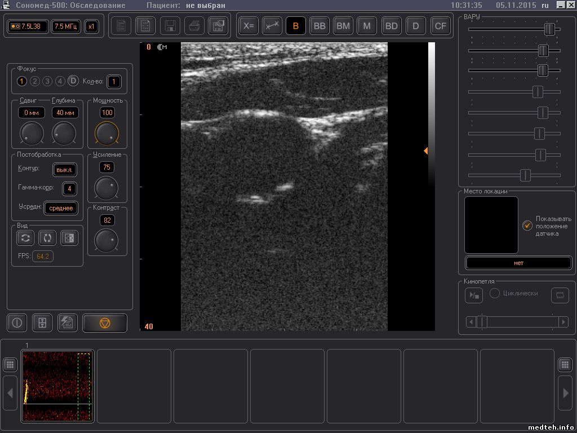Select the distance measurement tool icon
577x433 pixels.
pos(272,26)
